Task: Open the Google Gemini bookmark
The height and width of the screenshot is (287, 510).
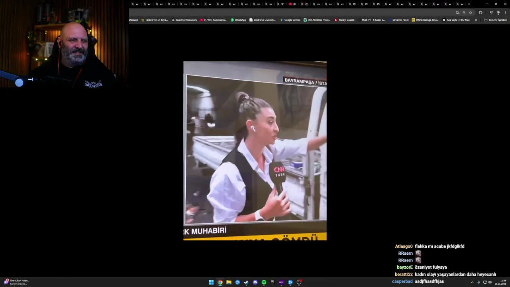Action: pos(290,20)
